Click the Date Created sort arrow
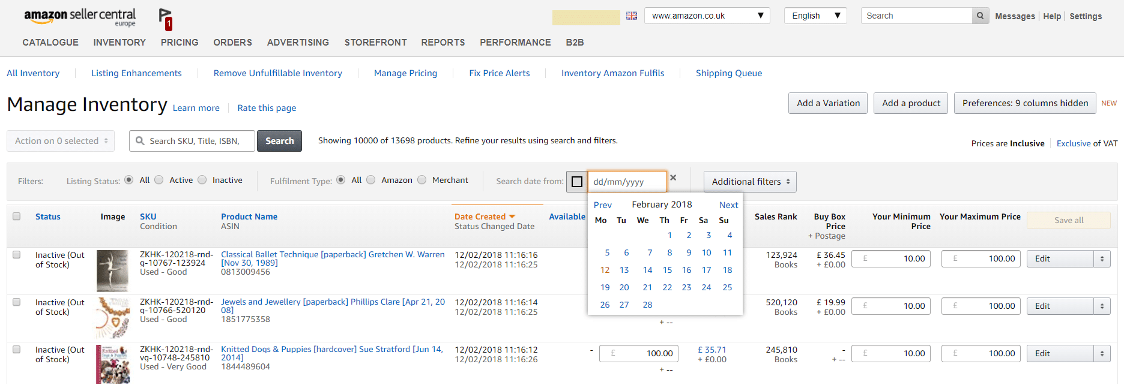 [512, 216]
